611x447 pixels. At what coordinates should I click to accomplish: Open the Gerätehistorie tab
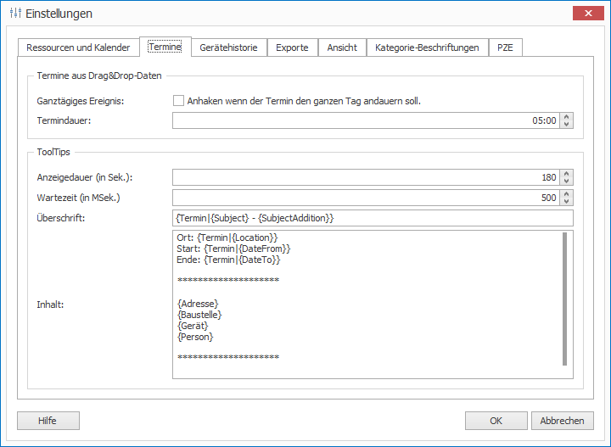229,47
